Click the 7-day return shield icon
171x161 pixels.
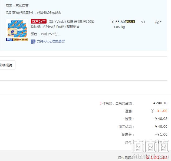[33, 42]
